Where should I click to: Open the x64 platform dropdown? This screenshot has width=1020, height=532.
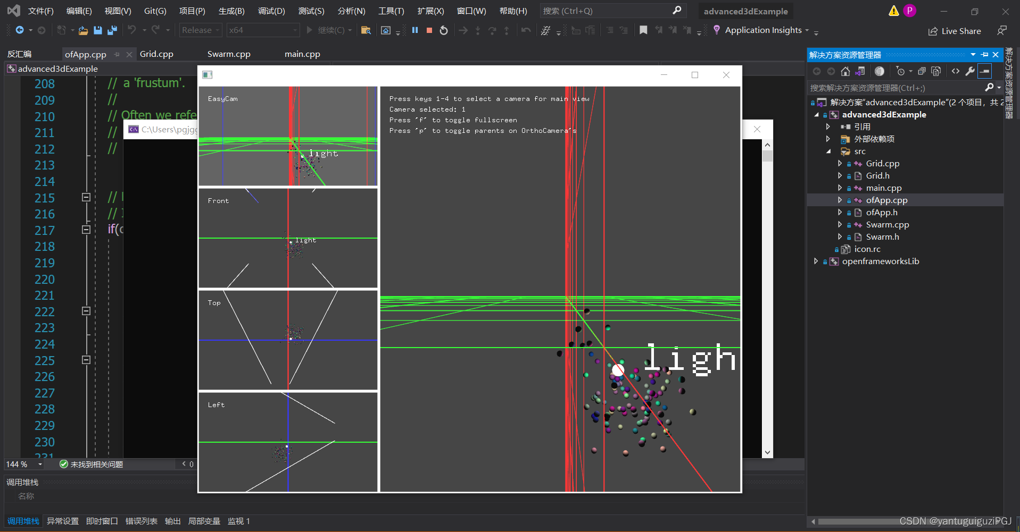(262, 30)
